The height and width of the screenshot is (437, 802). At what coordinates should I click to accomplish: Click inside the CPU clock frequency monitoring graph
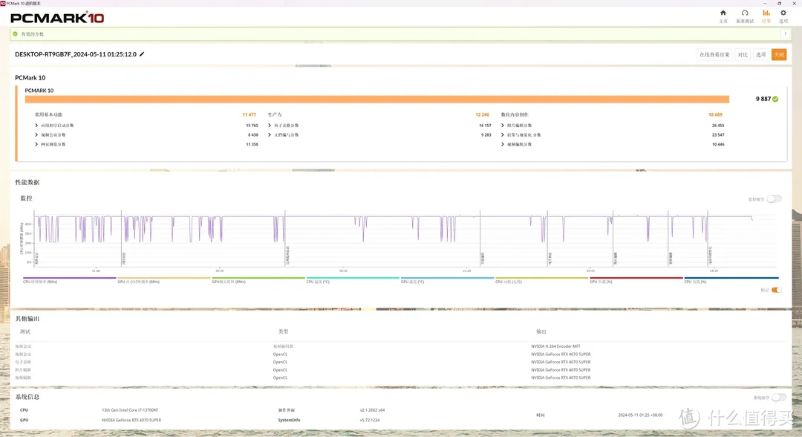(404, 239)
